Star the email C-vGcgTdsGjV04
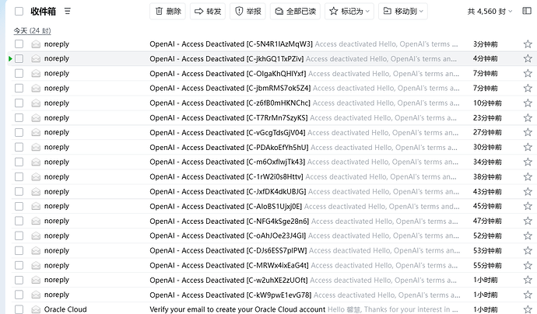 click(528, 132)
